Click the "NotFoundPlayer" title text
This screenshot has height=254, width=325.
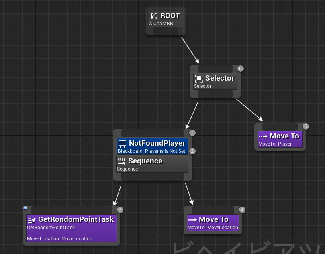[x=157, y=143]
